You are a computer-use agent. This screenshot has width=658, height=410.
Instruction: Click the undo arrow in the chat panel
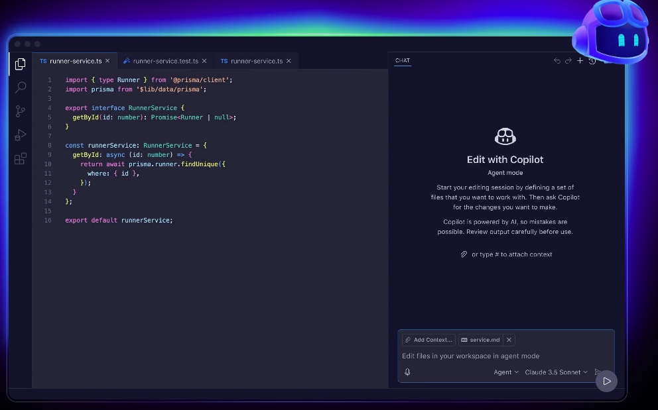pos(557,60)
